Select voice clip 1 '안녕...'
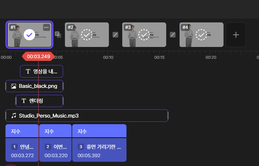 [x=22, y=151]
